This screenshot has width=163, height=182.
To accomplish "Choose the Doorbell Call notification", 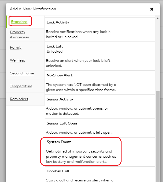I will point(100,175).
